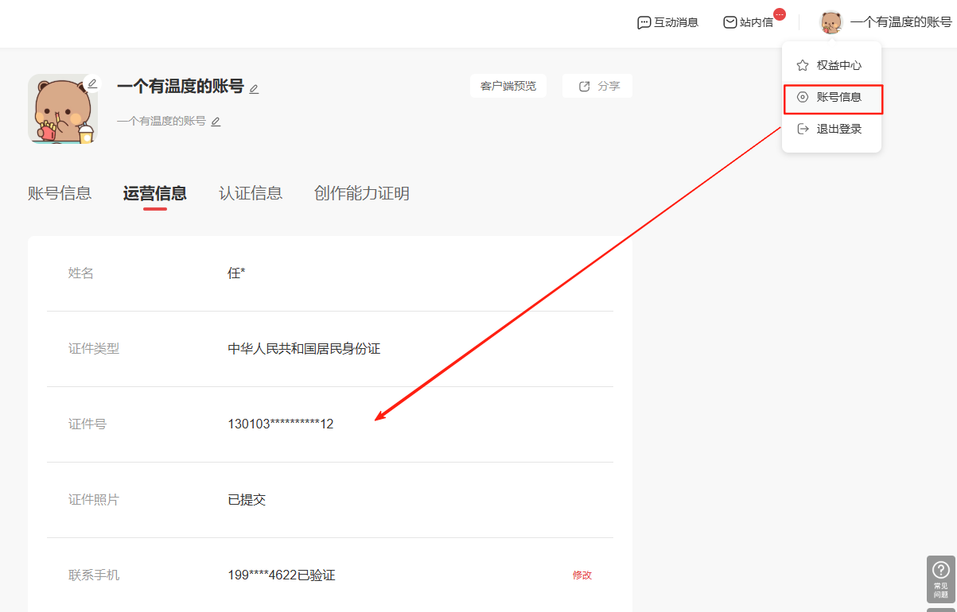Expand the user menu via the top-right username
Viewport: 957px width, 612px height.
click(x=901, y=22)
